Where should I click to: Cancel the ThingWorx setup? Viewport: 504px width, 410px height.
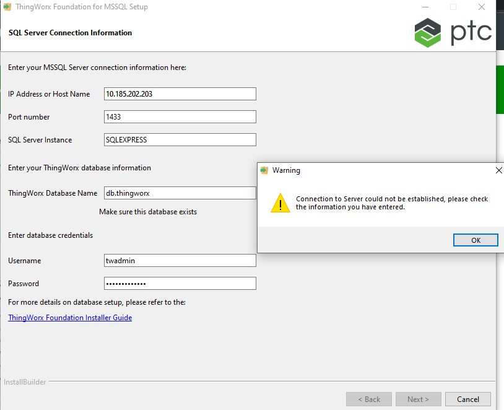467,399
